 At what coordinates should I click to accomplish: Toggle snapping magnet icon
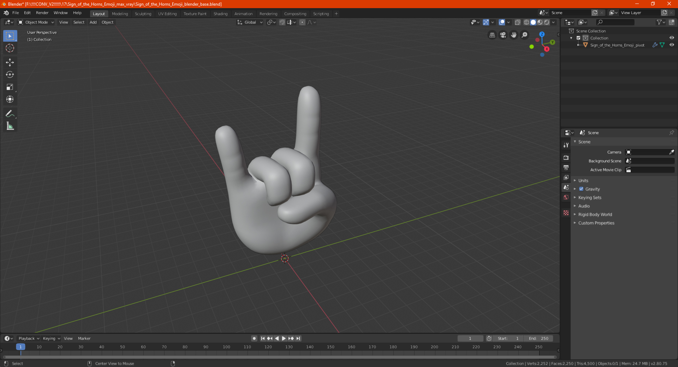(282, 22)
